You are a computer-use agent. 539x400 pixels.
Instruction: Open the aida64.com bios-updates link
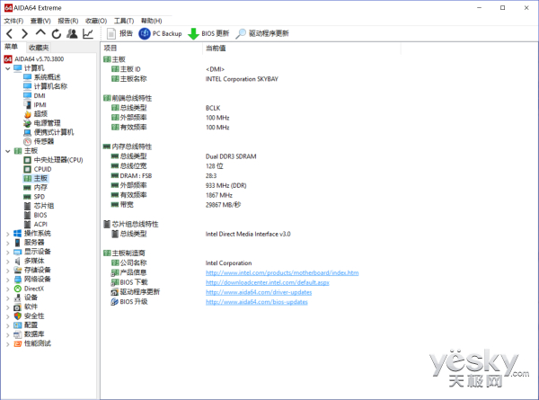tap(256, 302)
